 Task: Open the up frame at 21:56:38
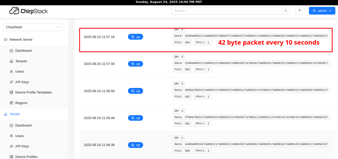(135, 145)
